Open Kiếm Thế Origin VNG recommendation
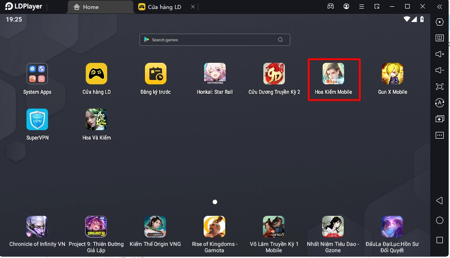The height and width of the screenshot is (258, 450). (x=155, y=227)
